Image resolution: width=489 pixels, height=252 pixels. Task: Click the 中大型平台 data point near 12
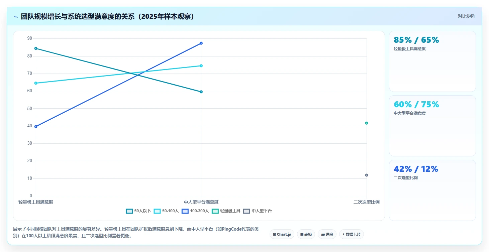coord(367,175)
